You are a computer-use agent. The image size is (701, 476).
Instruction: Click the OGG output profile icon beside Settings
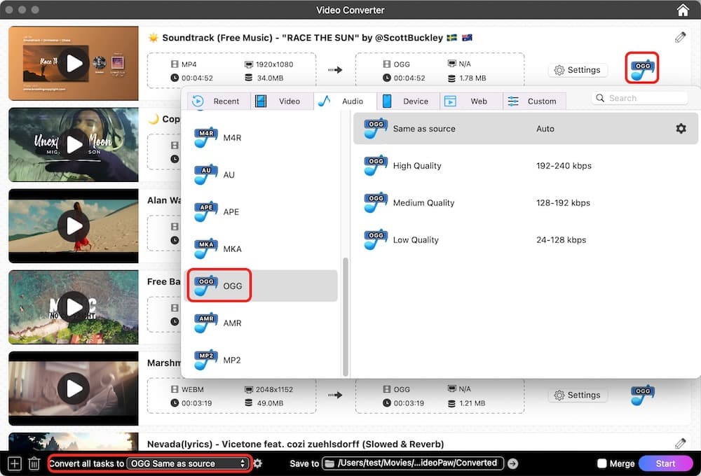click(x=641, y=68)
